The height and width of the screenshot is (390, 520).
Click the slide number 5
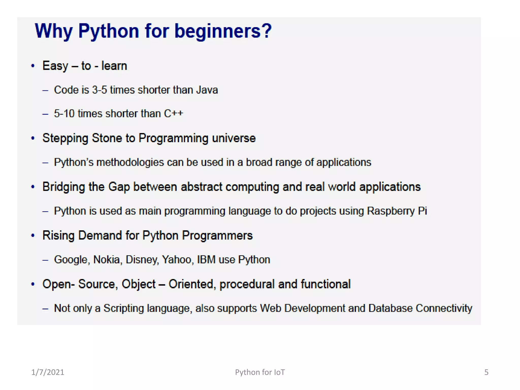486,372
